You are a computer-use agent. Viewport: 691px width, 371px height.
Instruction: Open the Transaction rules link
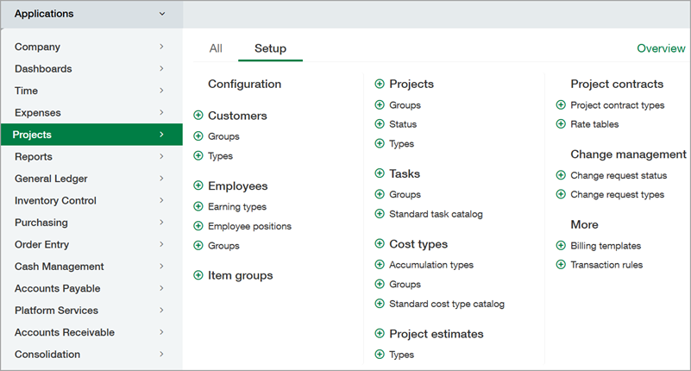point(606,265)
